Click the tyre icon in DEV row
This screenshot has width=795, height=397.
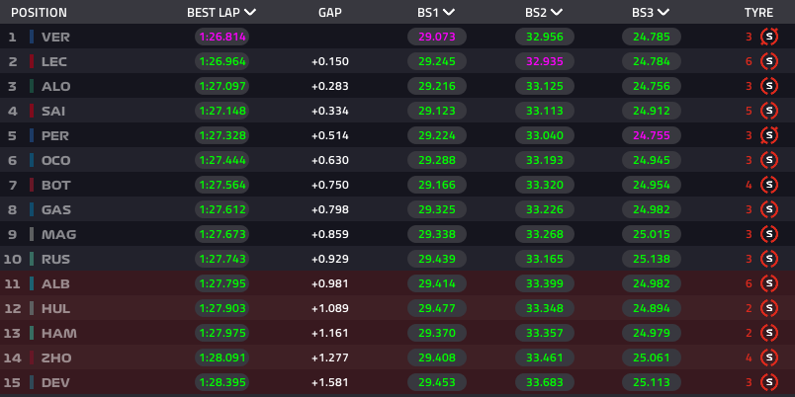769,382
